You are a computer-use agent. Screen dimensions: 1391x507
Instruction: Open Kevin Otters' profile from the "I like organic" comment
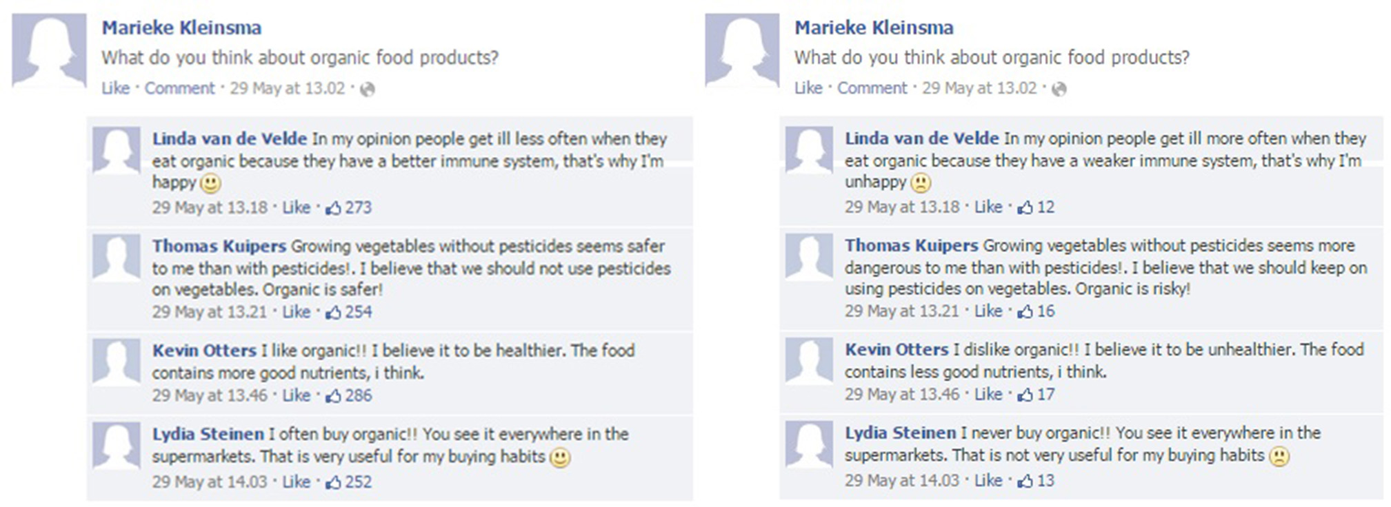pyautogui.click(x=204, y=351)
